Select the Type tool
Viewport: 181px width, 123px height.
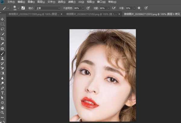[x=2, y=93]
